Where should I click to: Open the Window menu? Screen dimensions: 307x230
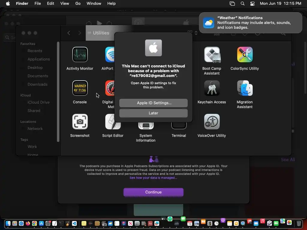(94, 4)
